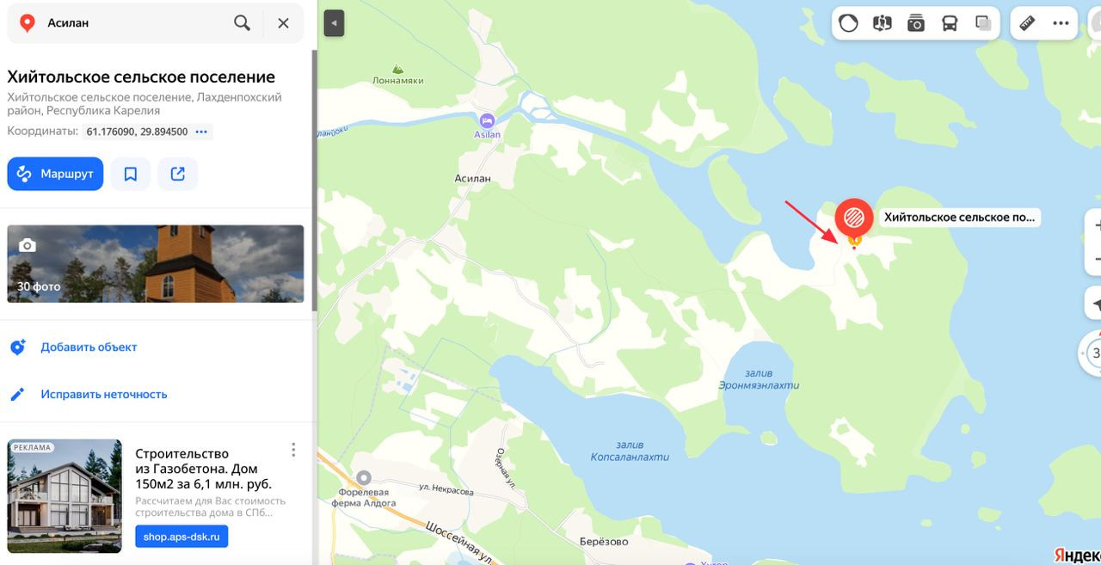The image size is (1101, 565).
Task: Open the 30 фото thumbnail
Action: pos(156,264)
